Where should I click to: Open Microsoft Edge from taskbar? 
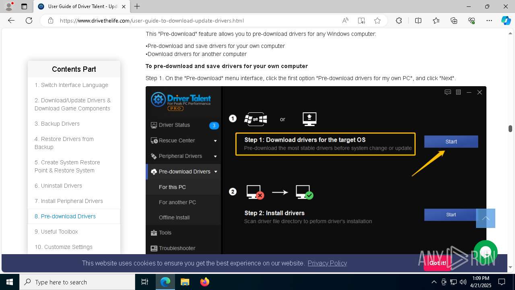click(x=165, y=282)
